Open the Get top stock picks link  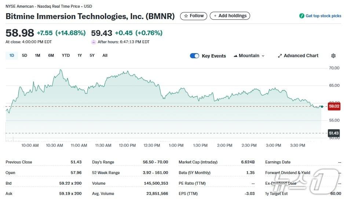[323, 16]
